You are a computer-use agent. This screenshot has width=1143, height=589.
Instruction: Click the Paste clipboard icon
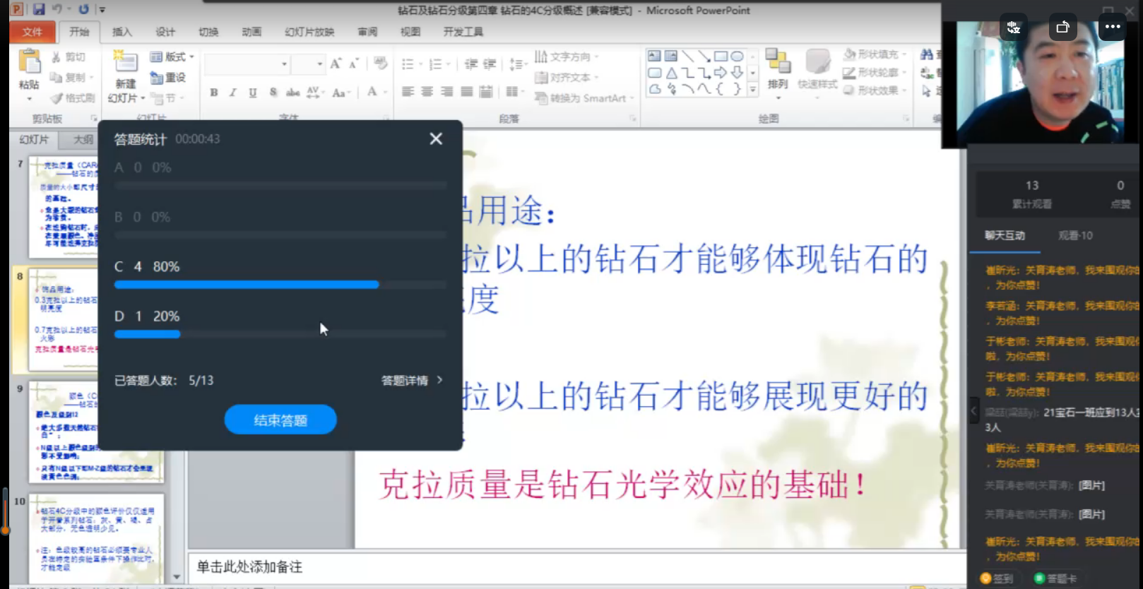click(x=29, y=64)
